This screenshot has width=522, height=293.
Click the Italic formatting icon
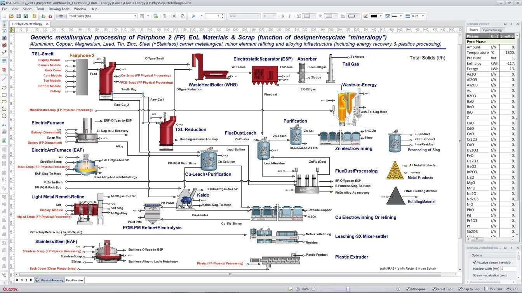pyautogui.click(x=289, y=16)
